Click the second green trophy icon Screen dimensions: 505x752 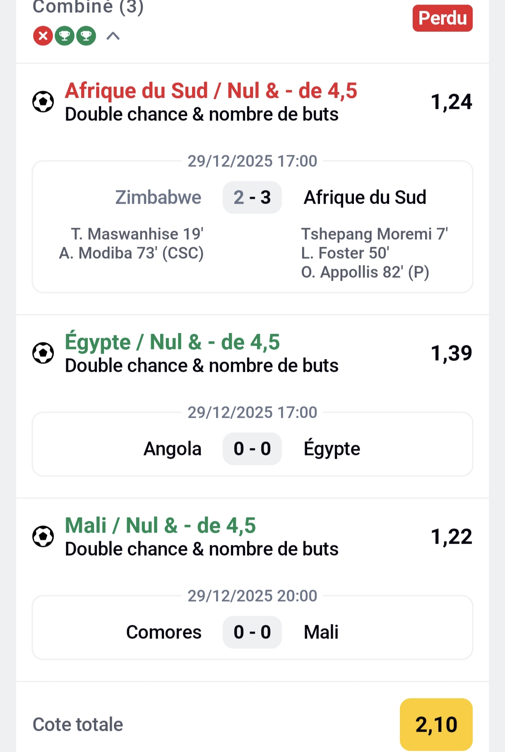point(86,36)
